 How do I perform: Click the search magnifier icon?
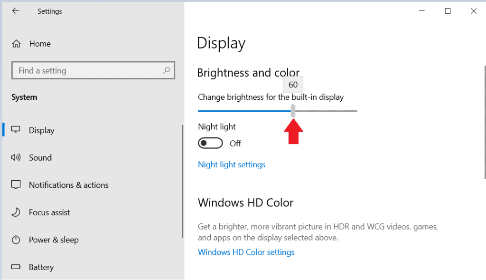point(167,70)
